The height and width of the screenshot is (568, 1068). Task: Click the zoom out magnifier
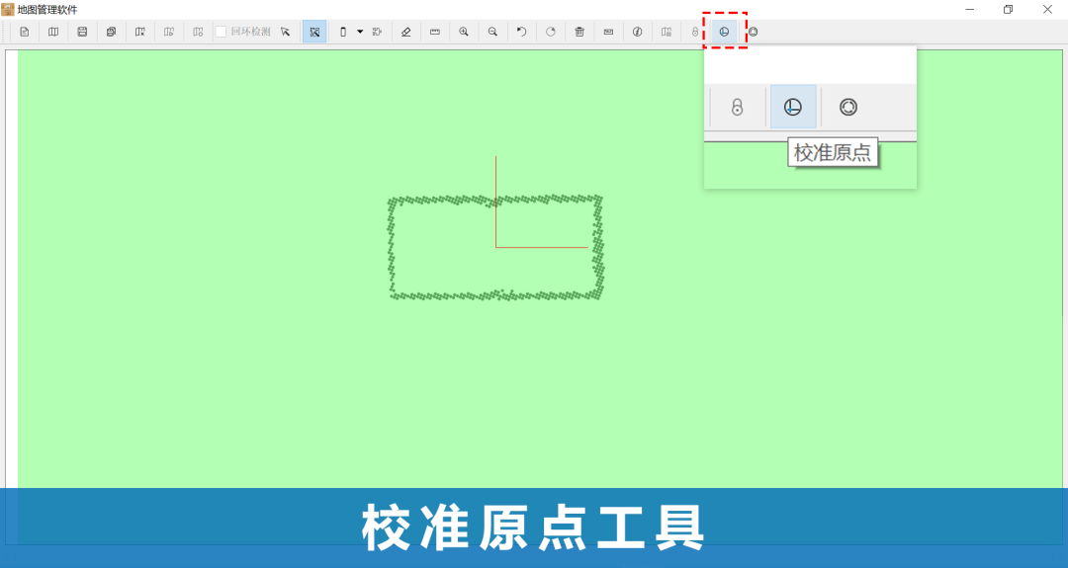pos(492,32)
